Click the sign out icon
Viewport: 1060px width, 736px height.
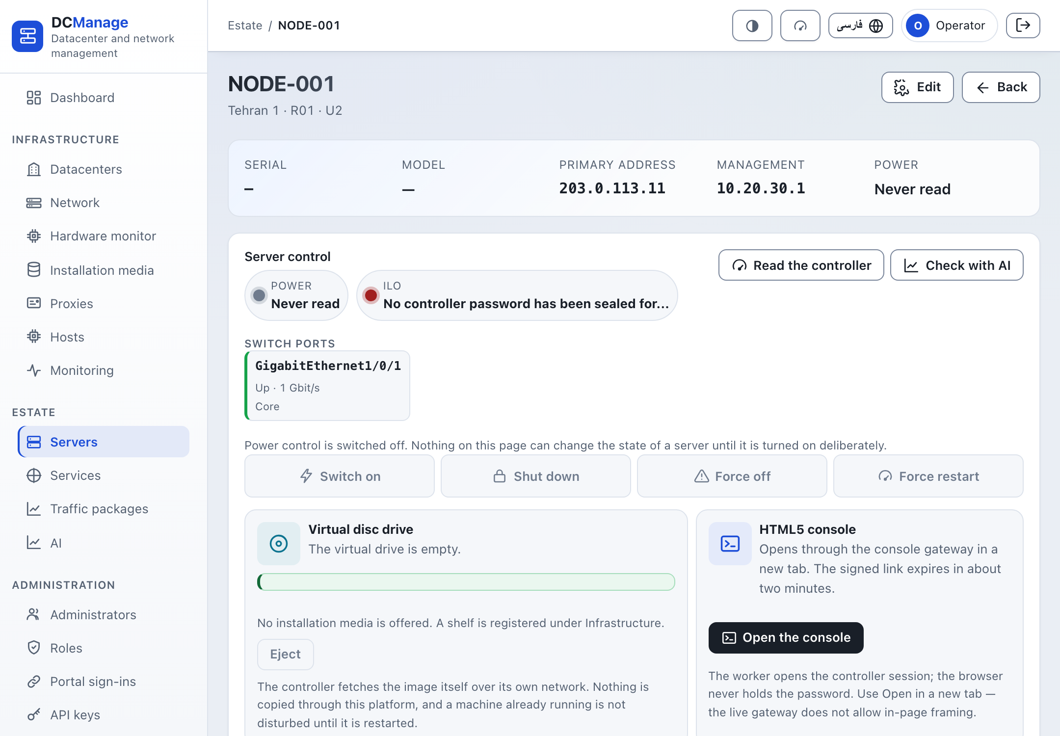[x=1023, y=26]
